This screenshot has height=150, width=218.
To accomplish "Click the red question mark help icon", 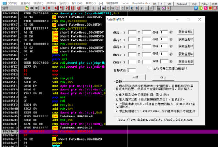I will click(x=168, y=8).
